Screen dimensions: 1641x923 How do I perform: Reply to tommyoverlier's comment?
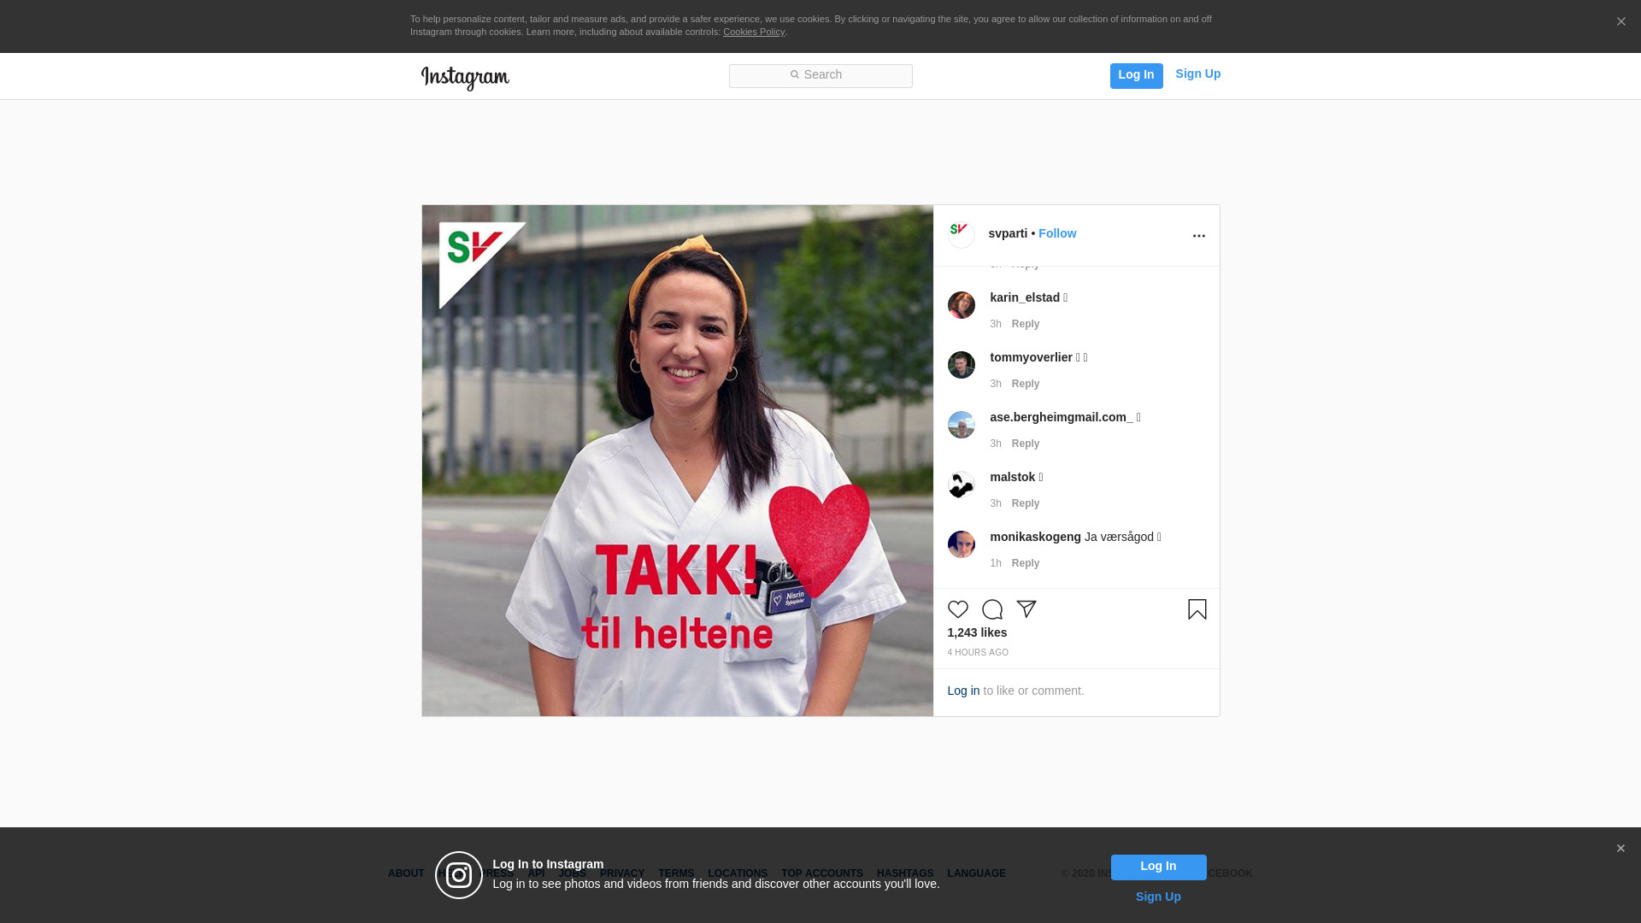coord(1026,384)
